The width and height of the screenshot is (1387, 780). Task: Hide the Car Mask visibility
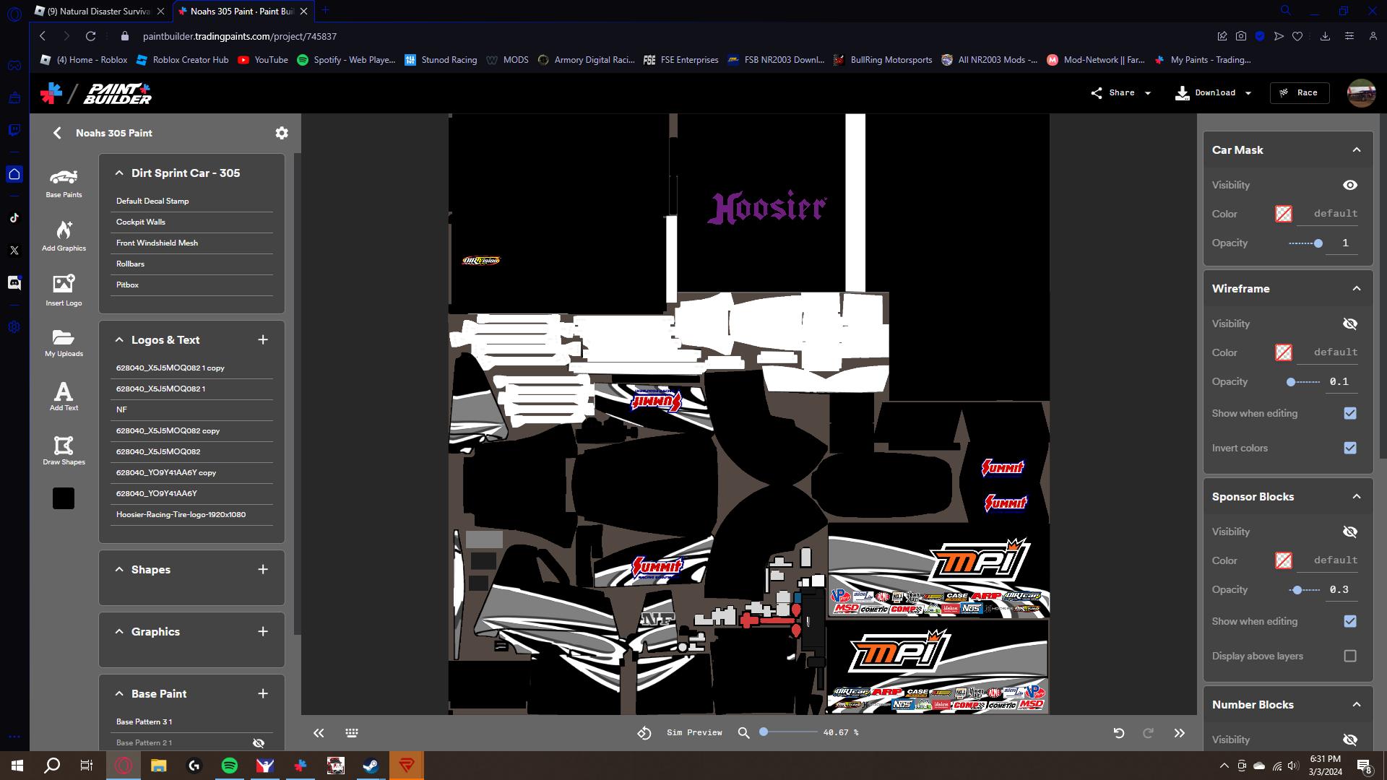(x=1349, y=185)
